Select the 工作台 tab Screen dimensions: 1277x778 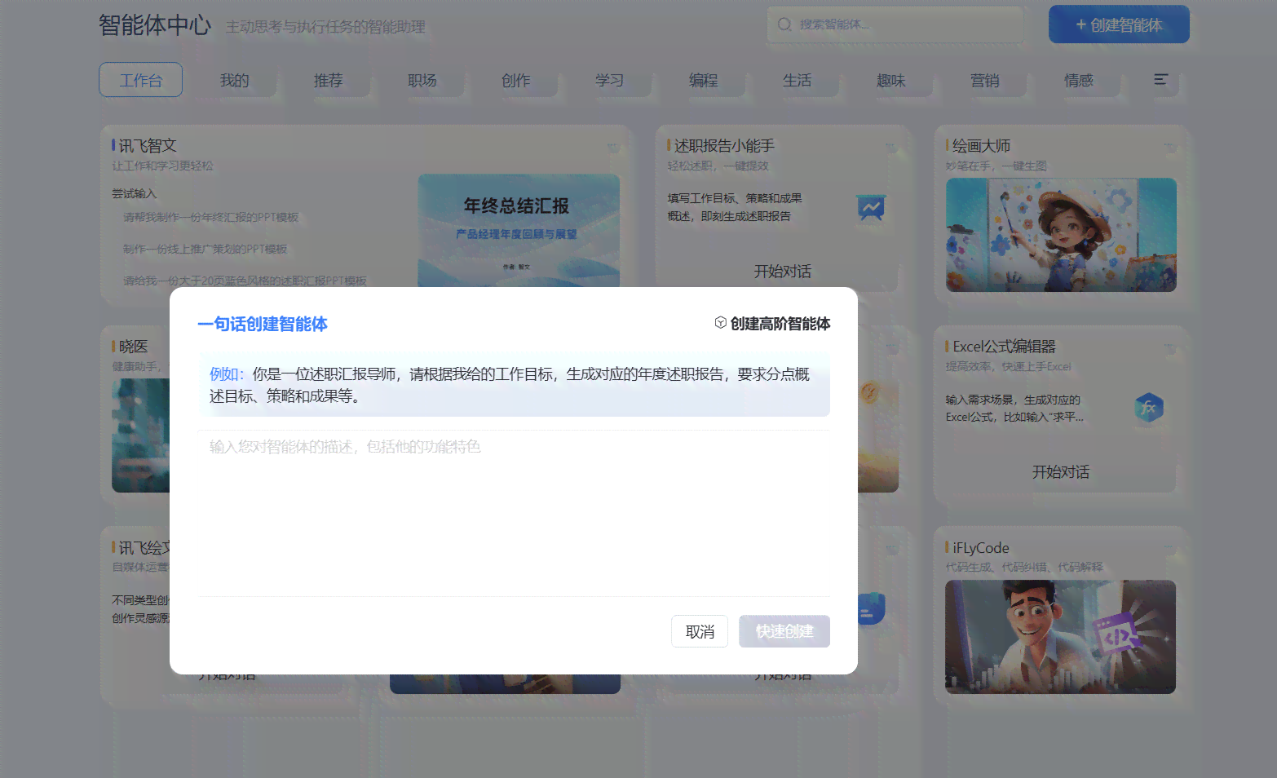coord(140,80)
